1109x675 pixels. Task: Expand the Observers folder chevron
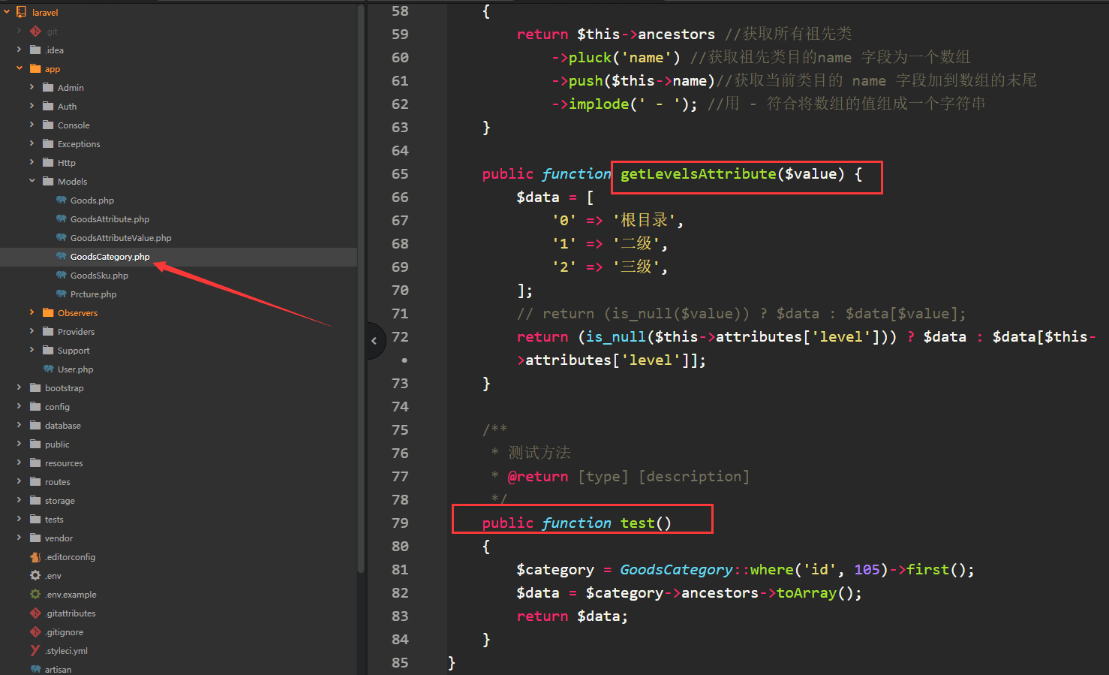(32, 312)
